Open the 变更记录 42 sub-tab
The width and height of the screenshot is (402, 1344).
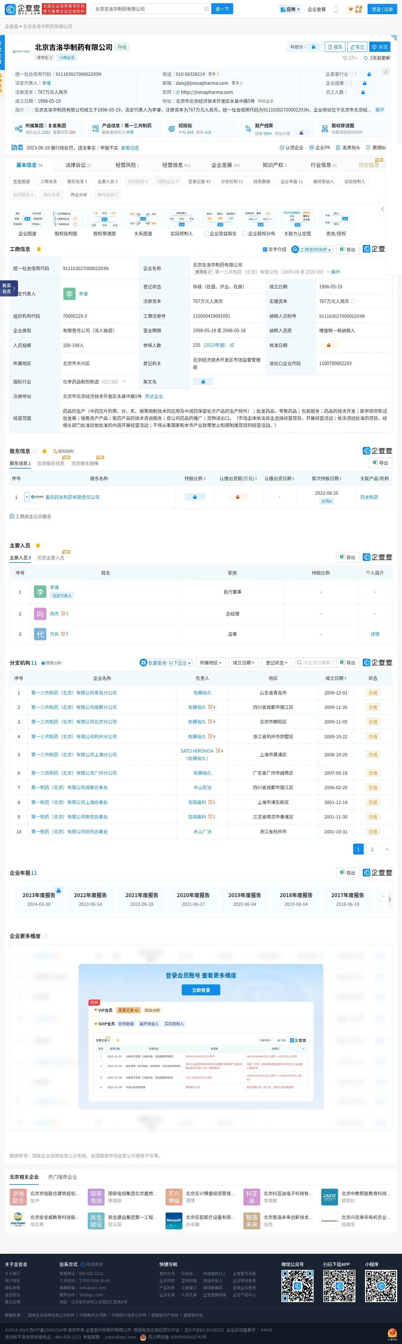199,181
